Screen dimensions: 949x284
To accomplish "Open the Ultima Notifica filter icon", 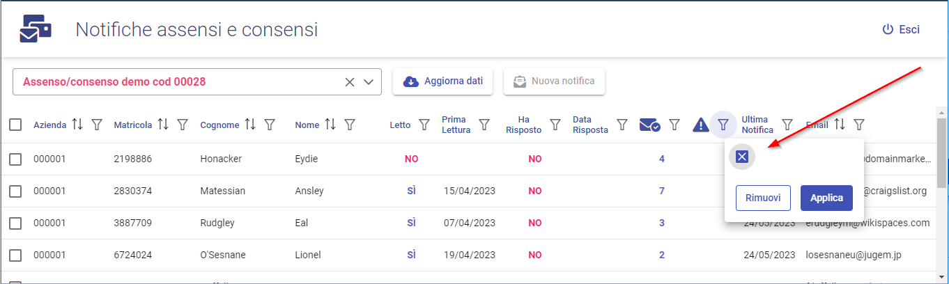I will coord(787,125).
